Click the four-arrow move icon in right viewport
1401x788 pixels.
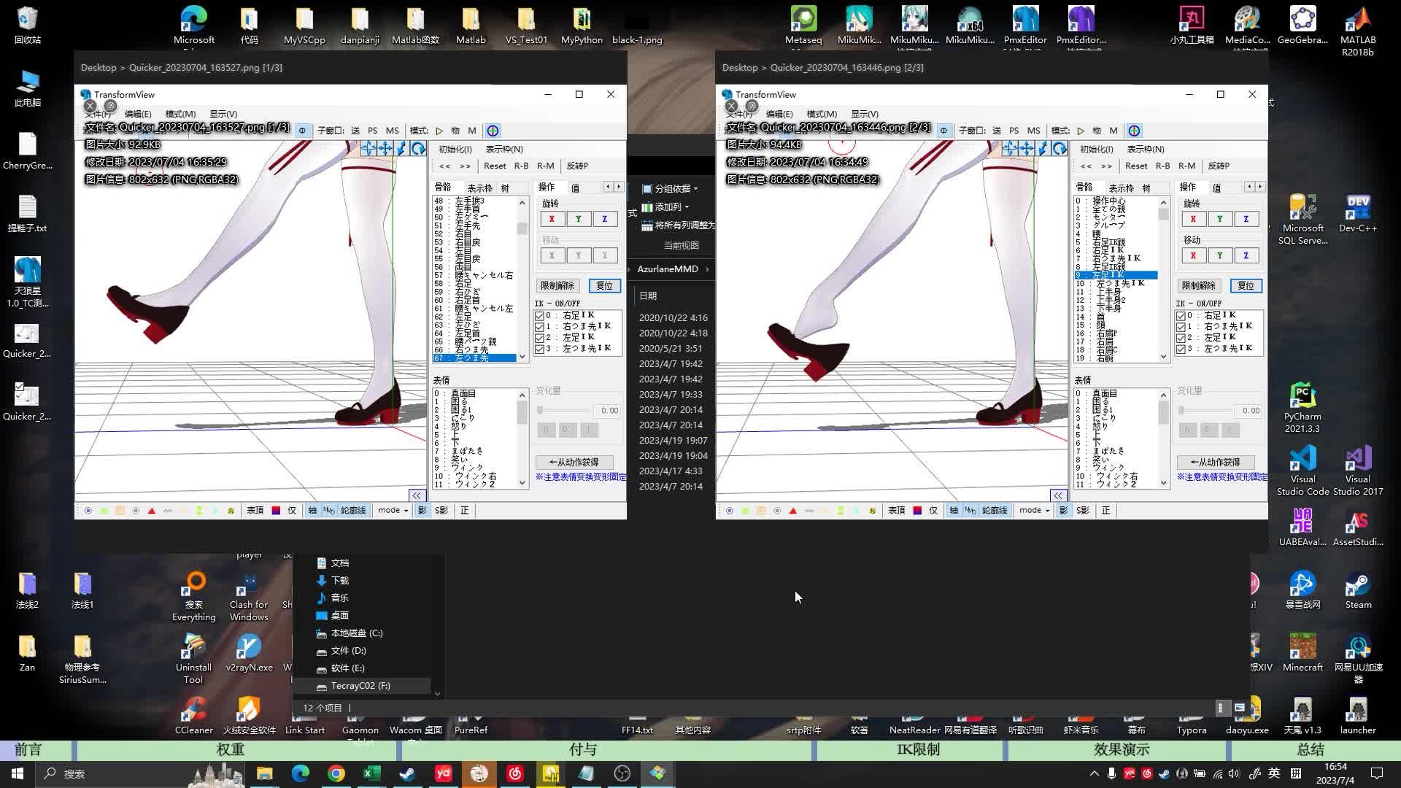(1026, 149)
